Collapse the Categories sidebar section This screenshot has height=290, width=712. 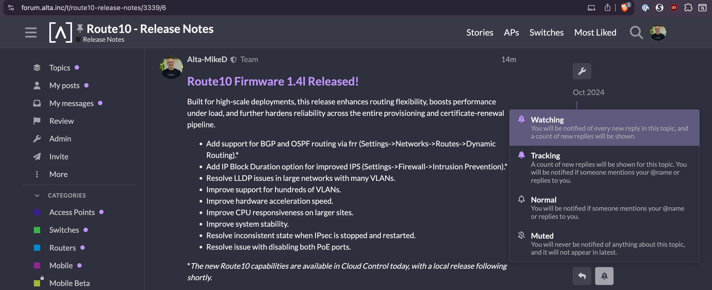(x=37, y=195)
